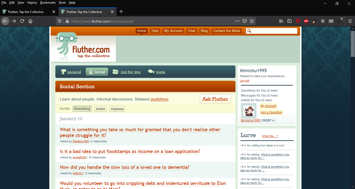Open My Account in the top navigation
355x189 pixels.
[173, 31]
